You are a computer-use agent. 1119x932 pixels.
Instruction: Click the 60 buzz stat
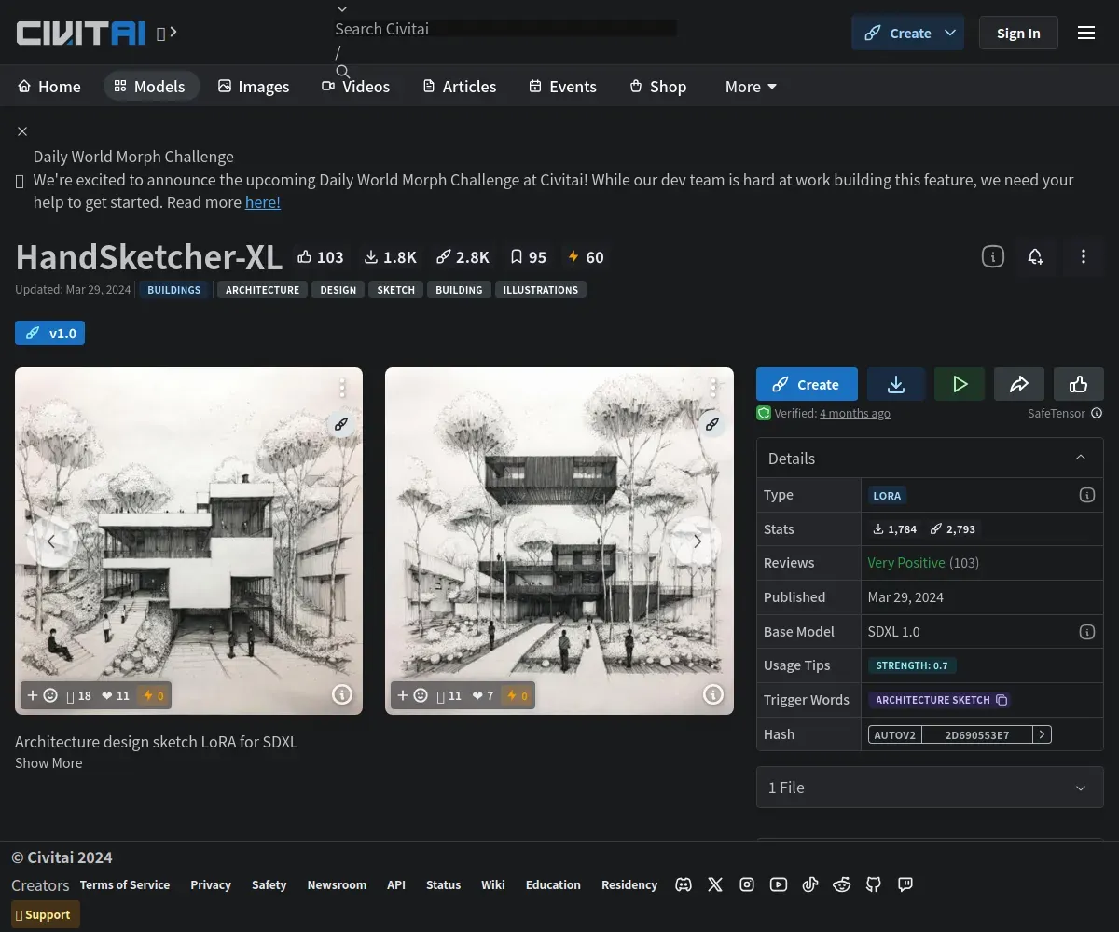coord(586,257)
